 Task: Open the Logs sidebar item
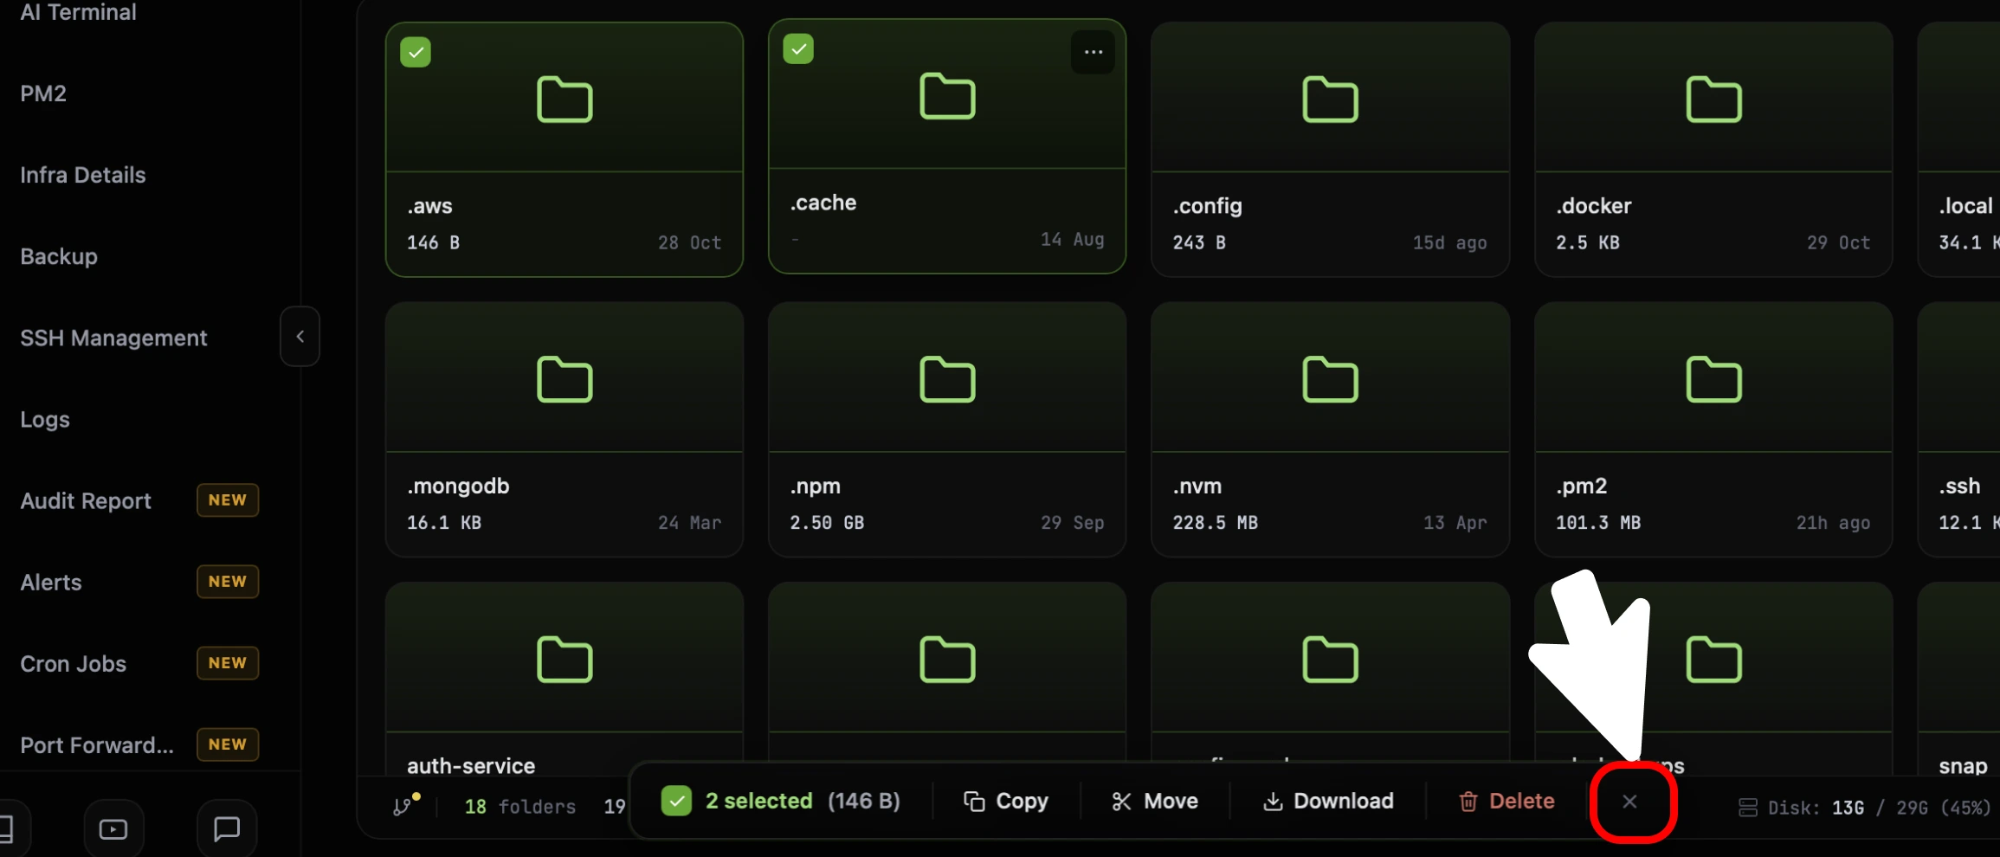(x=45, y=420)
